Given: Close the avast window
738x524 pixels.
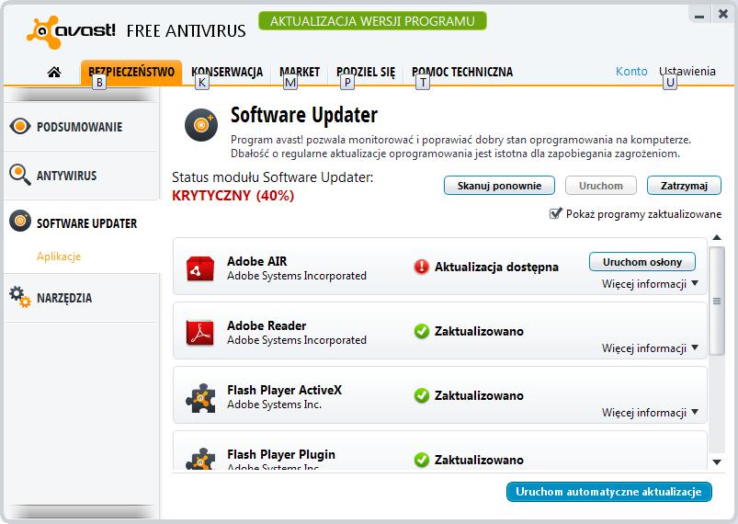Looking at the screenshot, I should [723, 14].
